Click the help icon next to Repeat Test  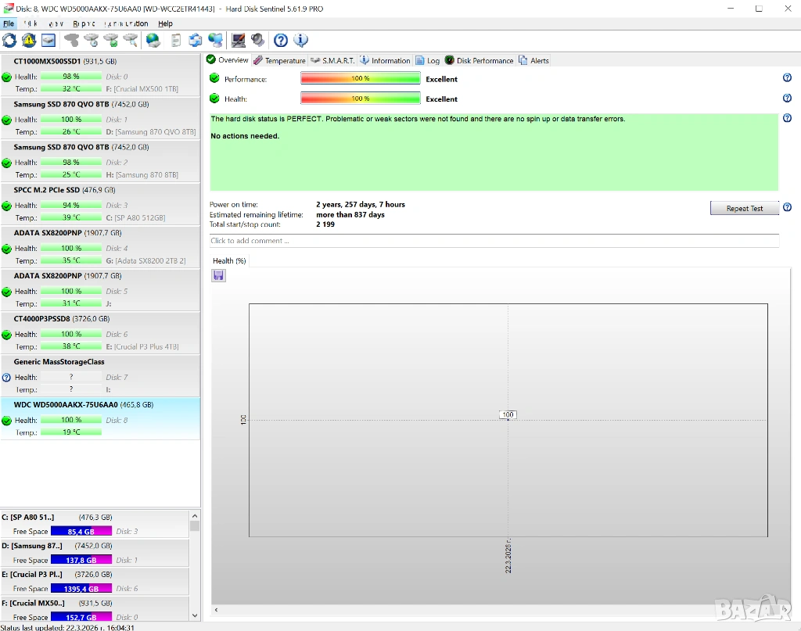[787, 208]
